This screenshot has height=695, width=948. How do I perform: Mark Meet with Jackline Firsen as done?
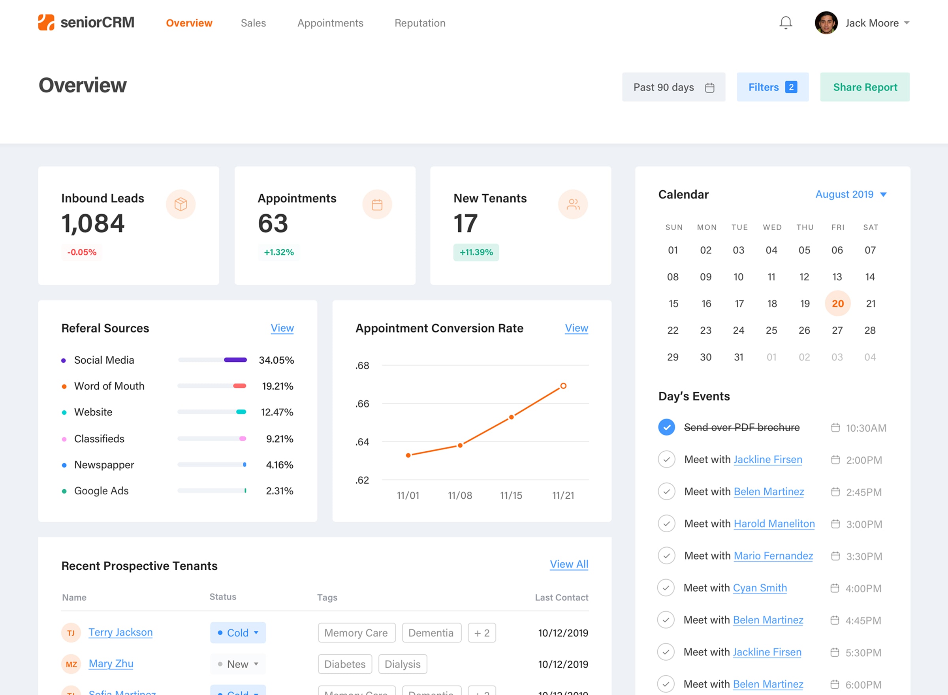click(x=666, y=459)
